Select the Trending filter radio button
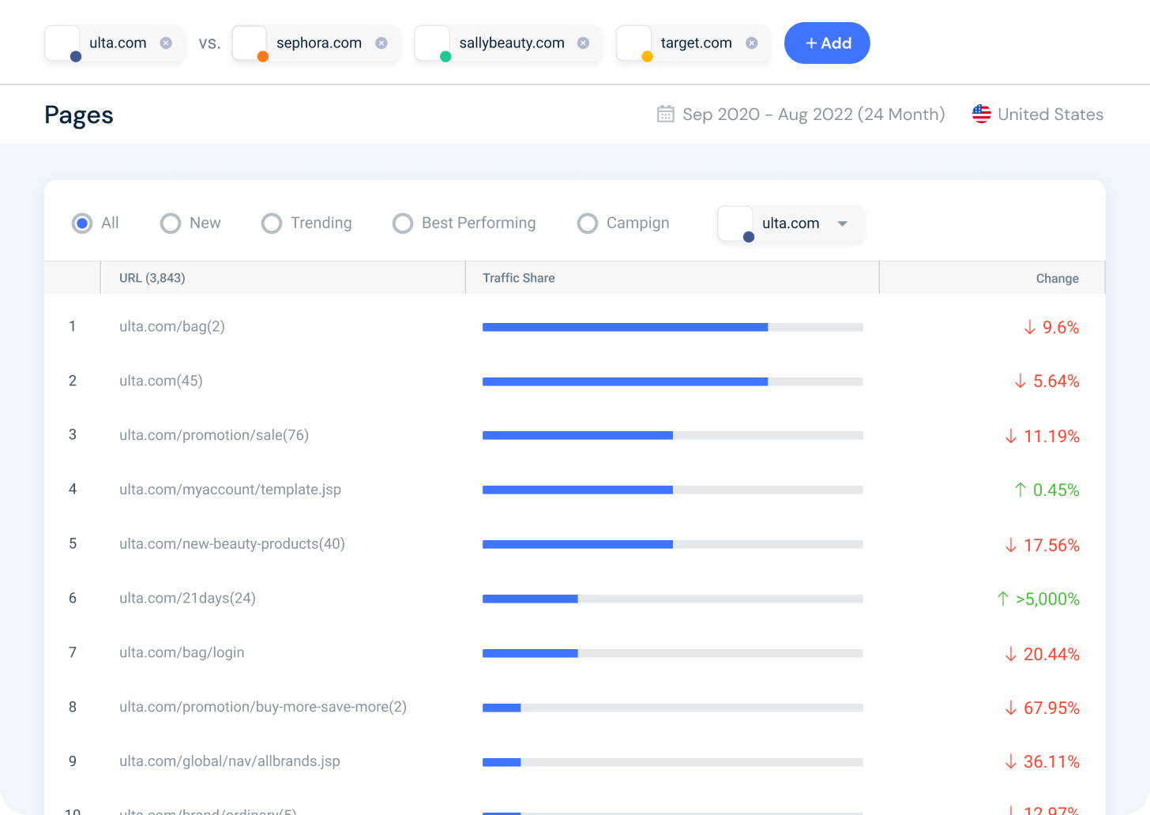 (x=272, y=223)
